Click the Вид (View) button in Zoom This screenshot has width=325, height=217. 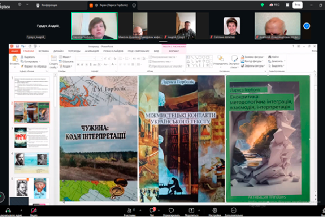298,5
